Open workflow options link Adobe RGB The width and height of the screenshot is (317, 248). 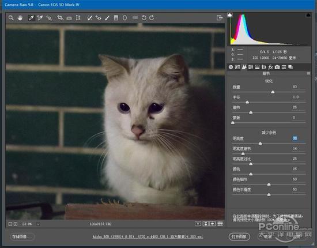[148, 236]
